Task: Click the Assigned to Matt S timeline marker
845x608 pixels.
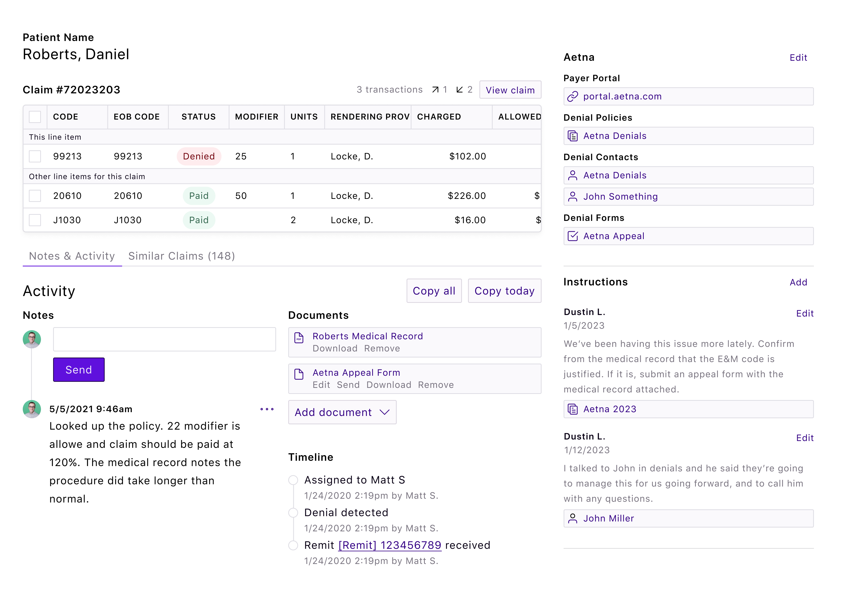Action: point(293,480)
